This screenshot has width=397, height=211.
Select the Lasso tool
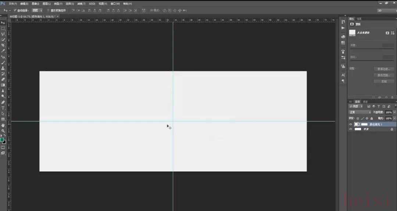point(3,34)
